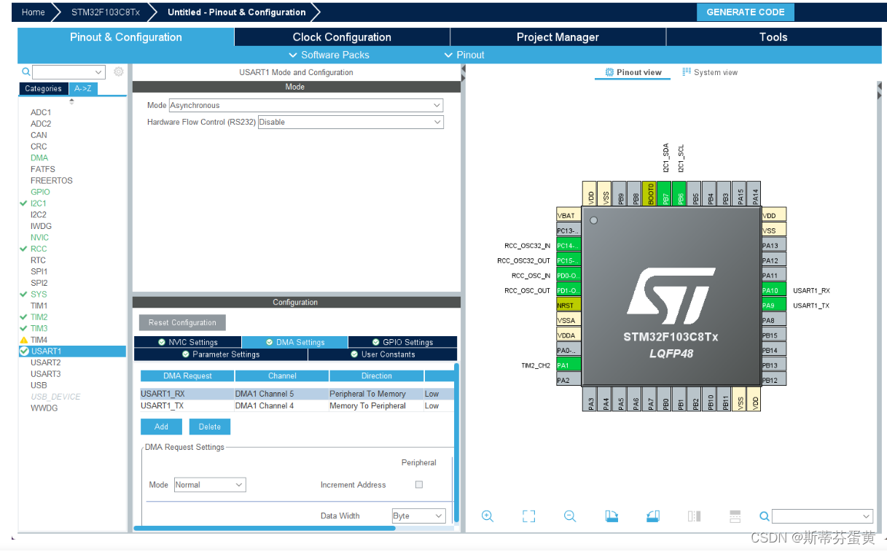Zoom in on the chip pinout view
The image size is (887, 552).
coord(488,516)
